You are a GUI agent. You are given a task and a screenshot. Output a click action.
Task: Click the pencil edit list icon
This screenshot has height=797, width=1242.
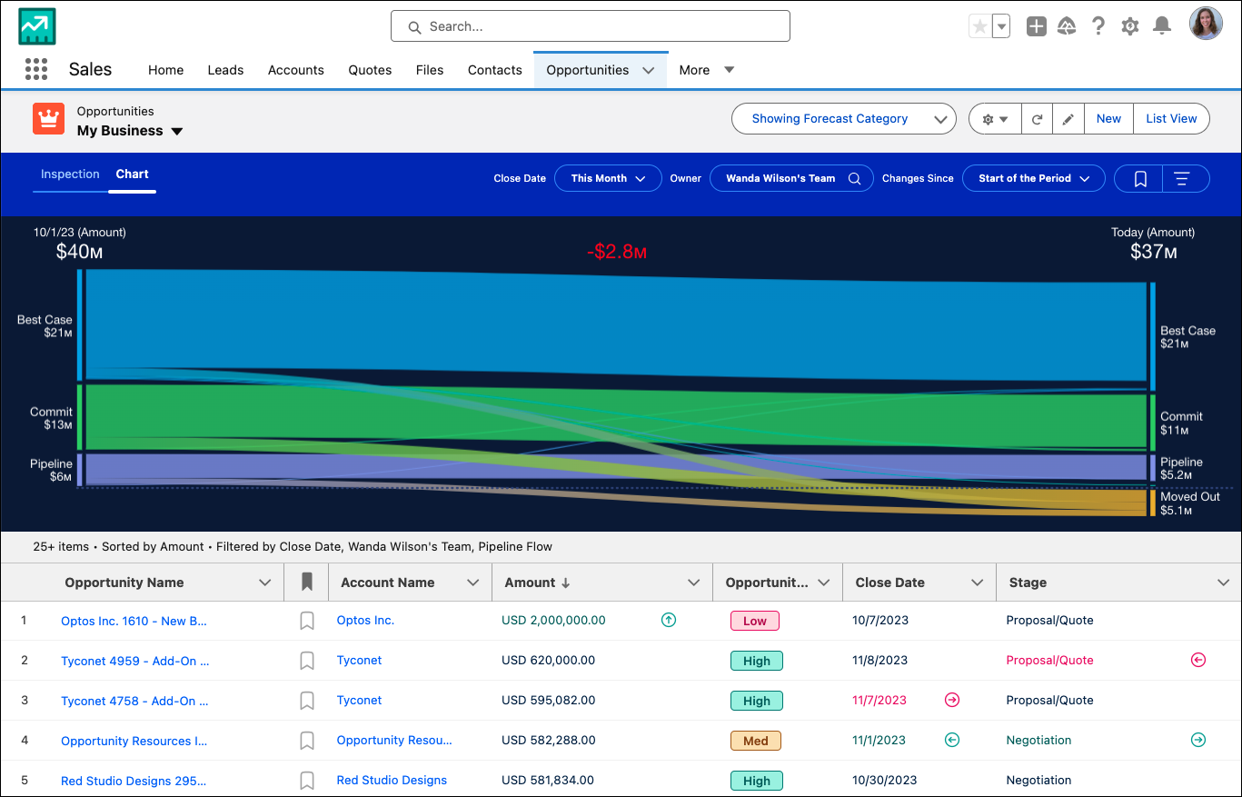[x=1068, y=119]
